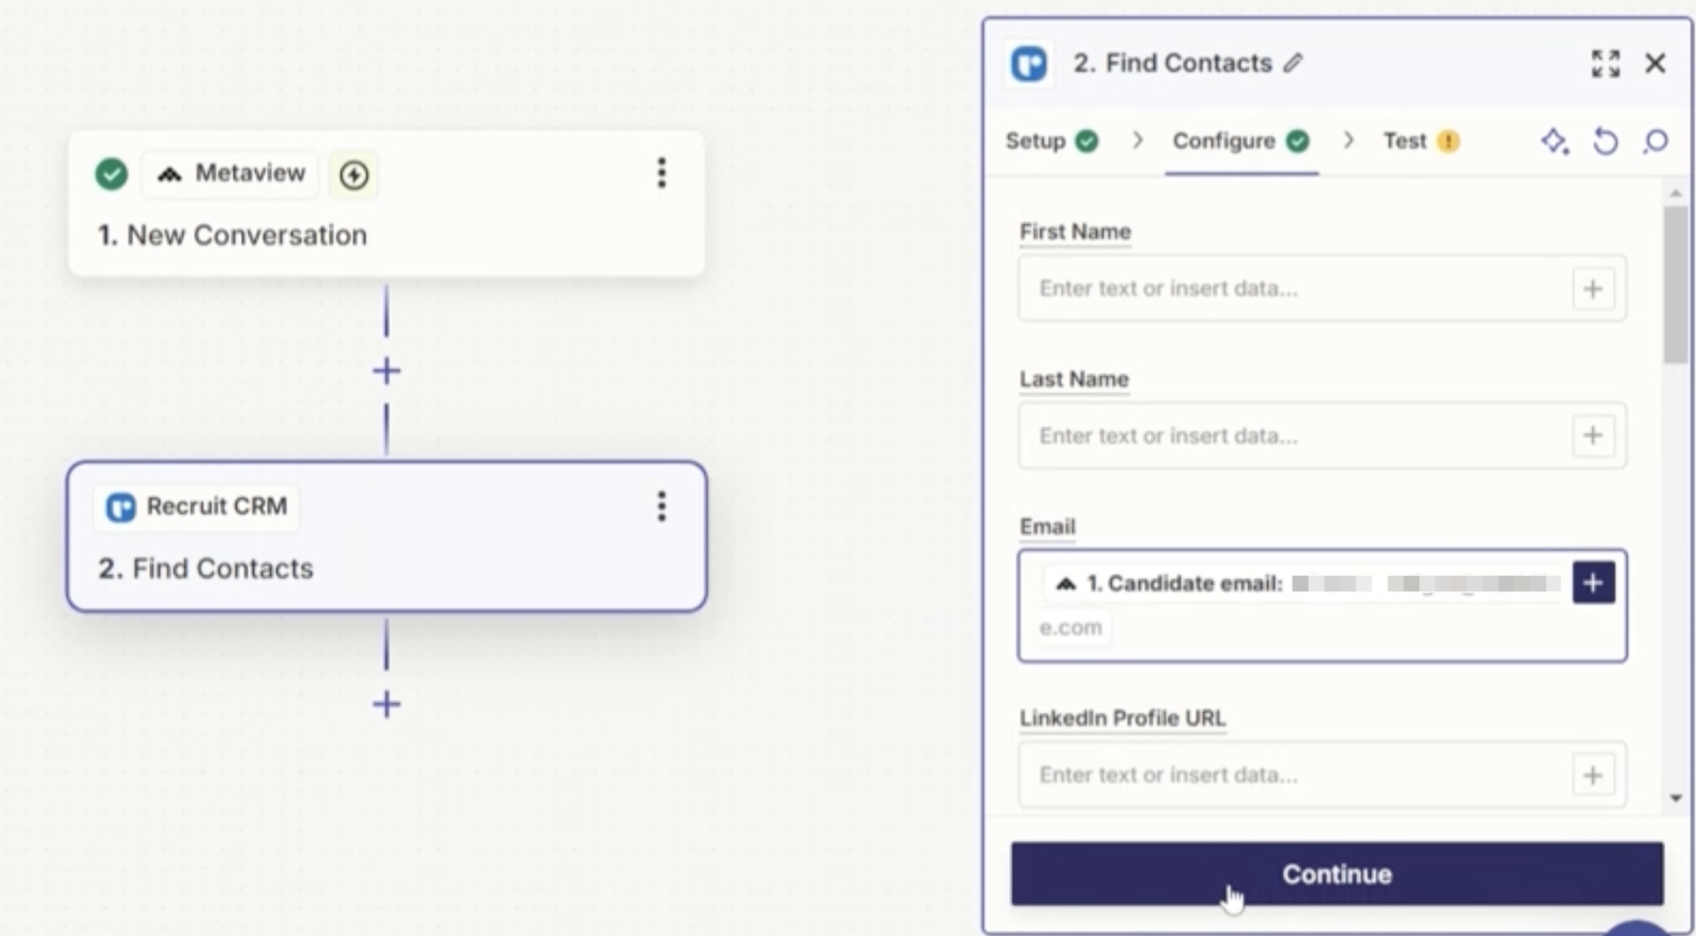The height and width of the screenshot is (936, 1696).
Task: Click the rename pencil icon beside Find Contacts
Action: [x=1293, y=63]
